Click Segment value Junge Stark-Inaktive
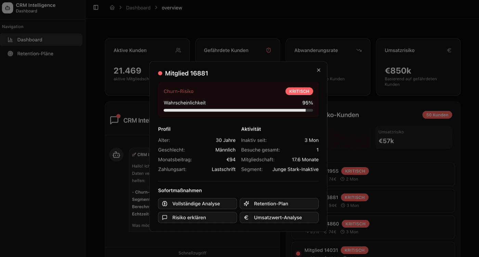Image resolution: width=479 pixels, height=257 pixels. pyautogui.click(x=296, y=170)
